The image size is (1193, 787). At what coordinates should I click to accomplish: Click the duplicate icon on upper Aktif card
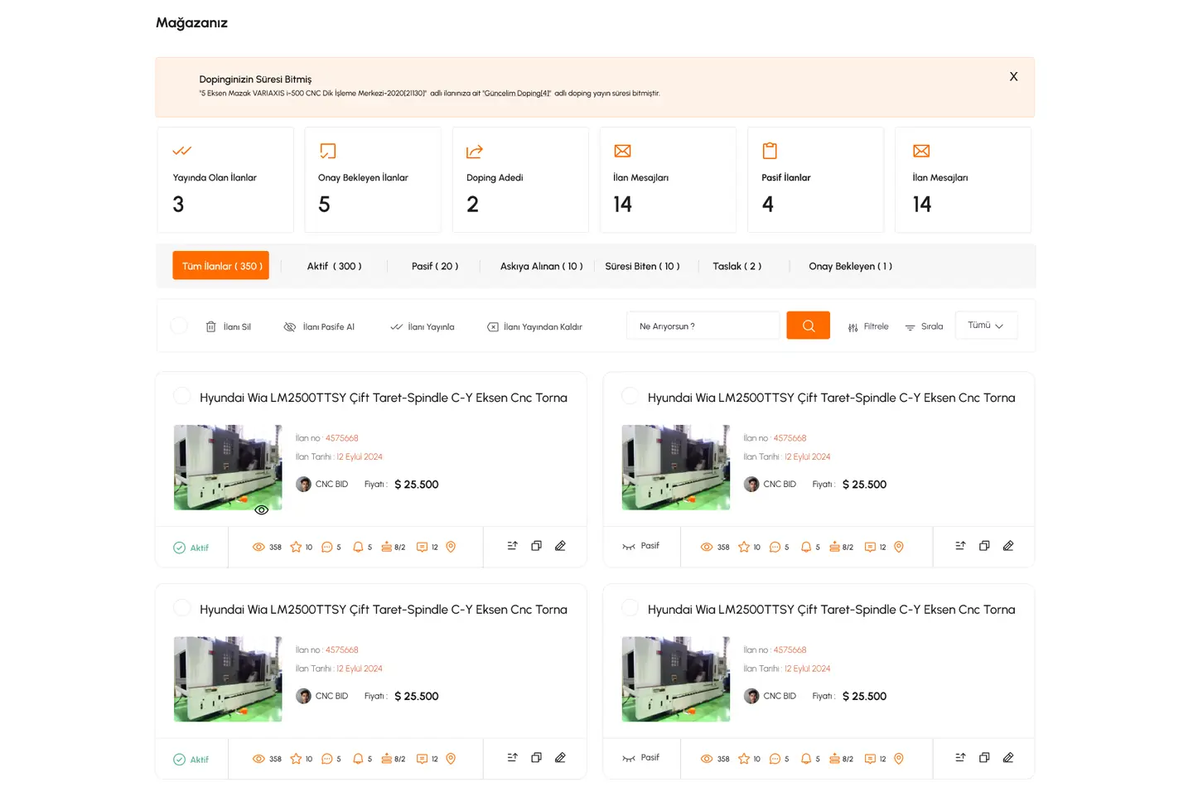[x=536, y=546]
